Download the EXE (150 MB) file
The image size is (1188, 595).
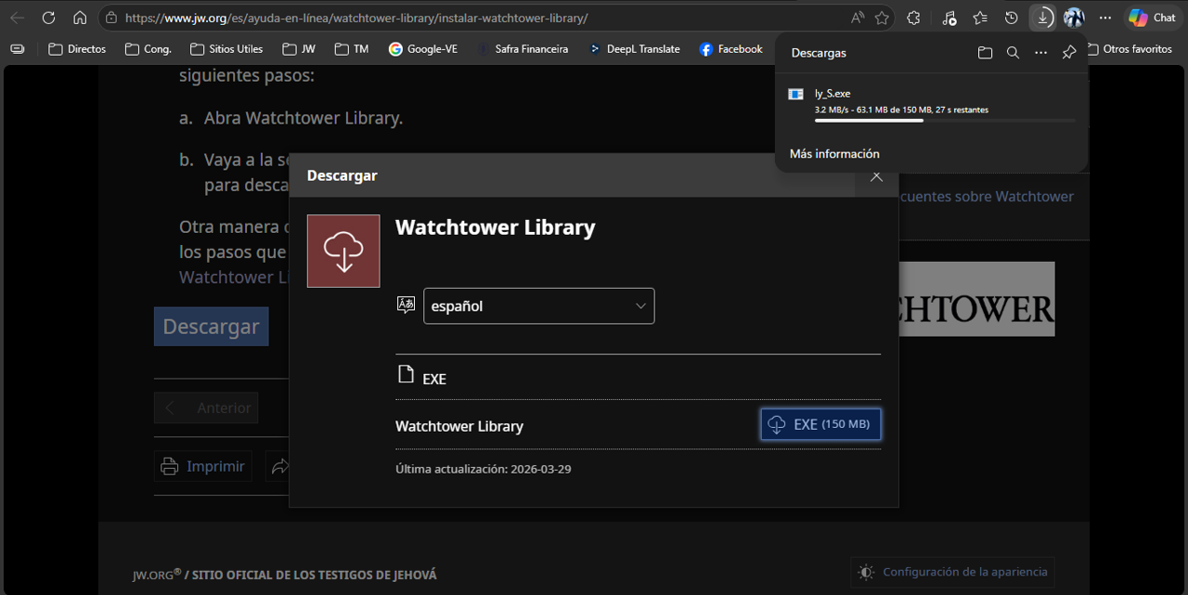click(x=820, y=424)
